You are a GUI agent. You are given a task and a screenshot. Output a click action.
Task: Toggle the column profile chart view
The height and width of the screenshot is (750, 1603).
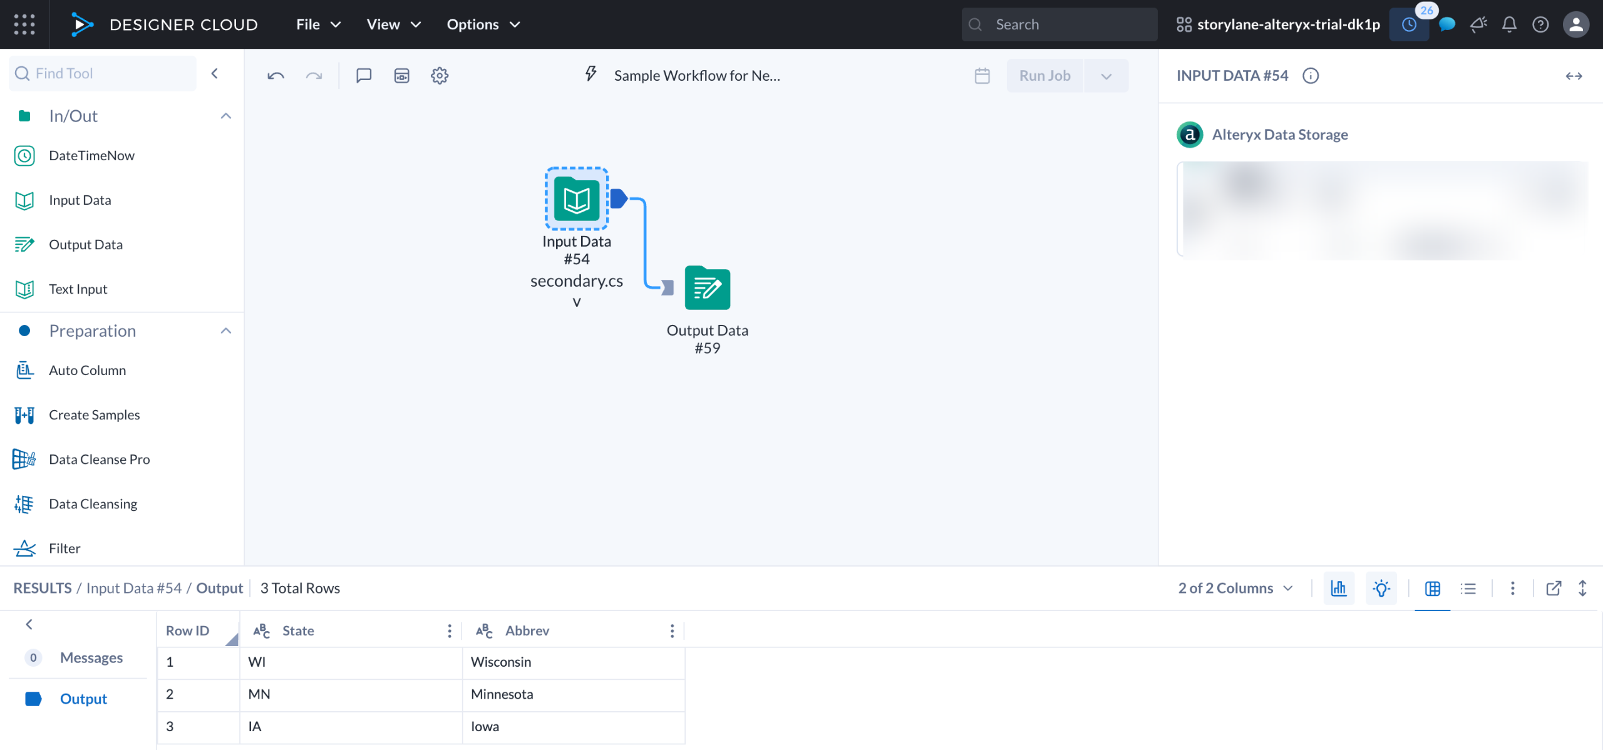[1339, 588]
